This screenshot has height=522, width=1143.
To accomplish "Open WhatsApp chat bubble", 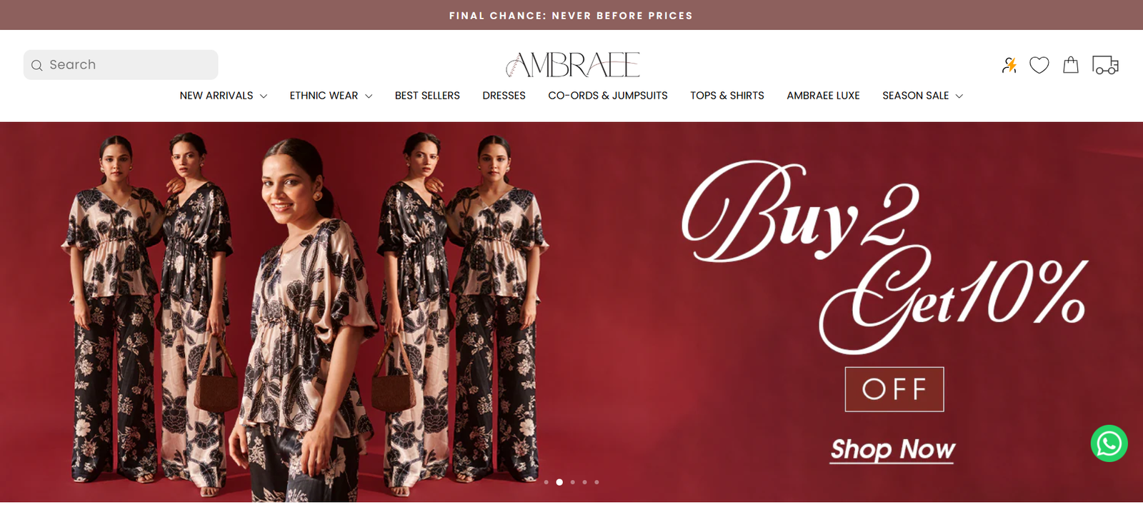I will (1109, 443).
